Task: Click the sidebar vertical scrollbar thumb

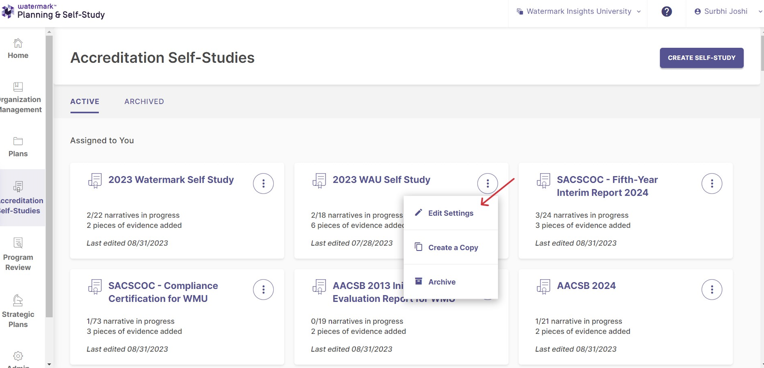Action: pos(49,177)
